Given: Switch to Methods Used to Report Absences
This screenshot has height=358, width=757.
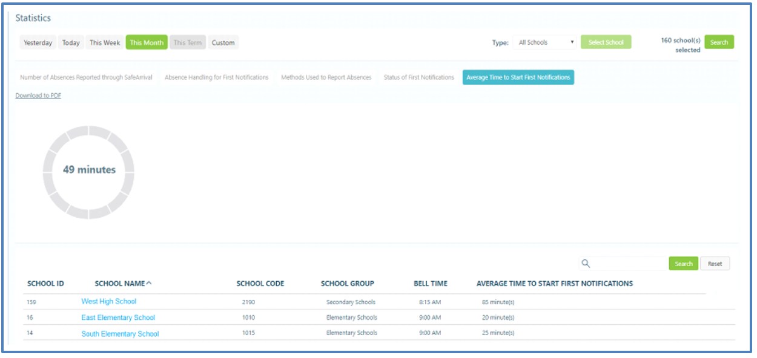Looking at the screenshot, I should point(326,77).
